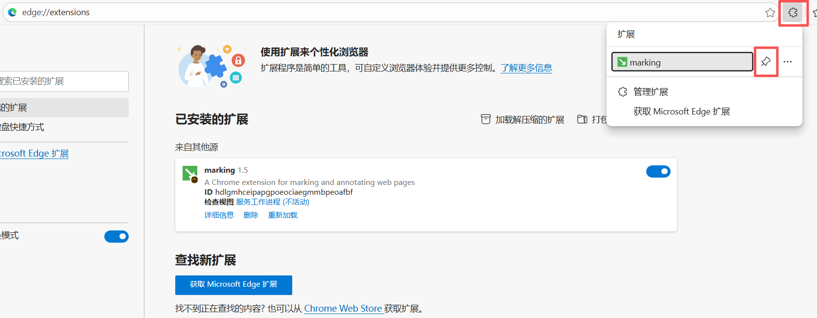Click the pack extension icon

582,119
